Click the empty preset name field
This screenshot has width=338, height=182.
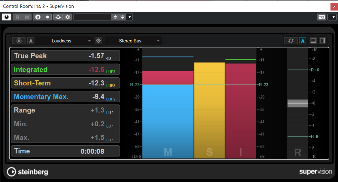coord(92,17)
